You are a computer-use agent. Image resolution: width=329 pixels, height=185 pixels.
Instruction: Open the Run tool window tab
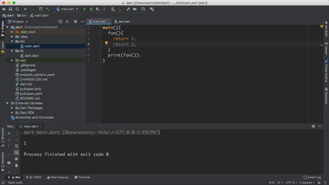(x=14, y=177)
